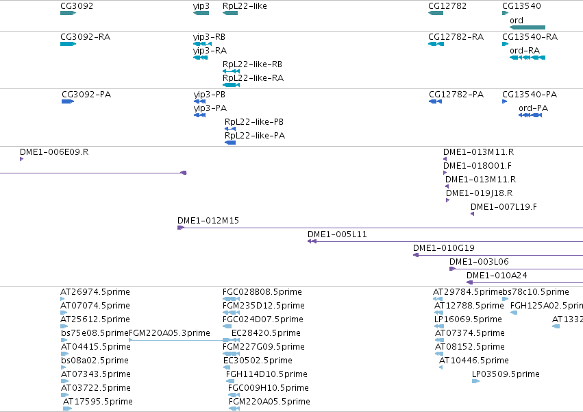Click the AT17595.5prime label

coord(98,402)
